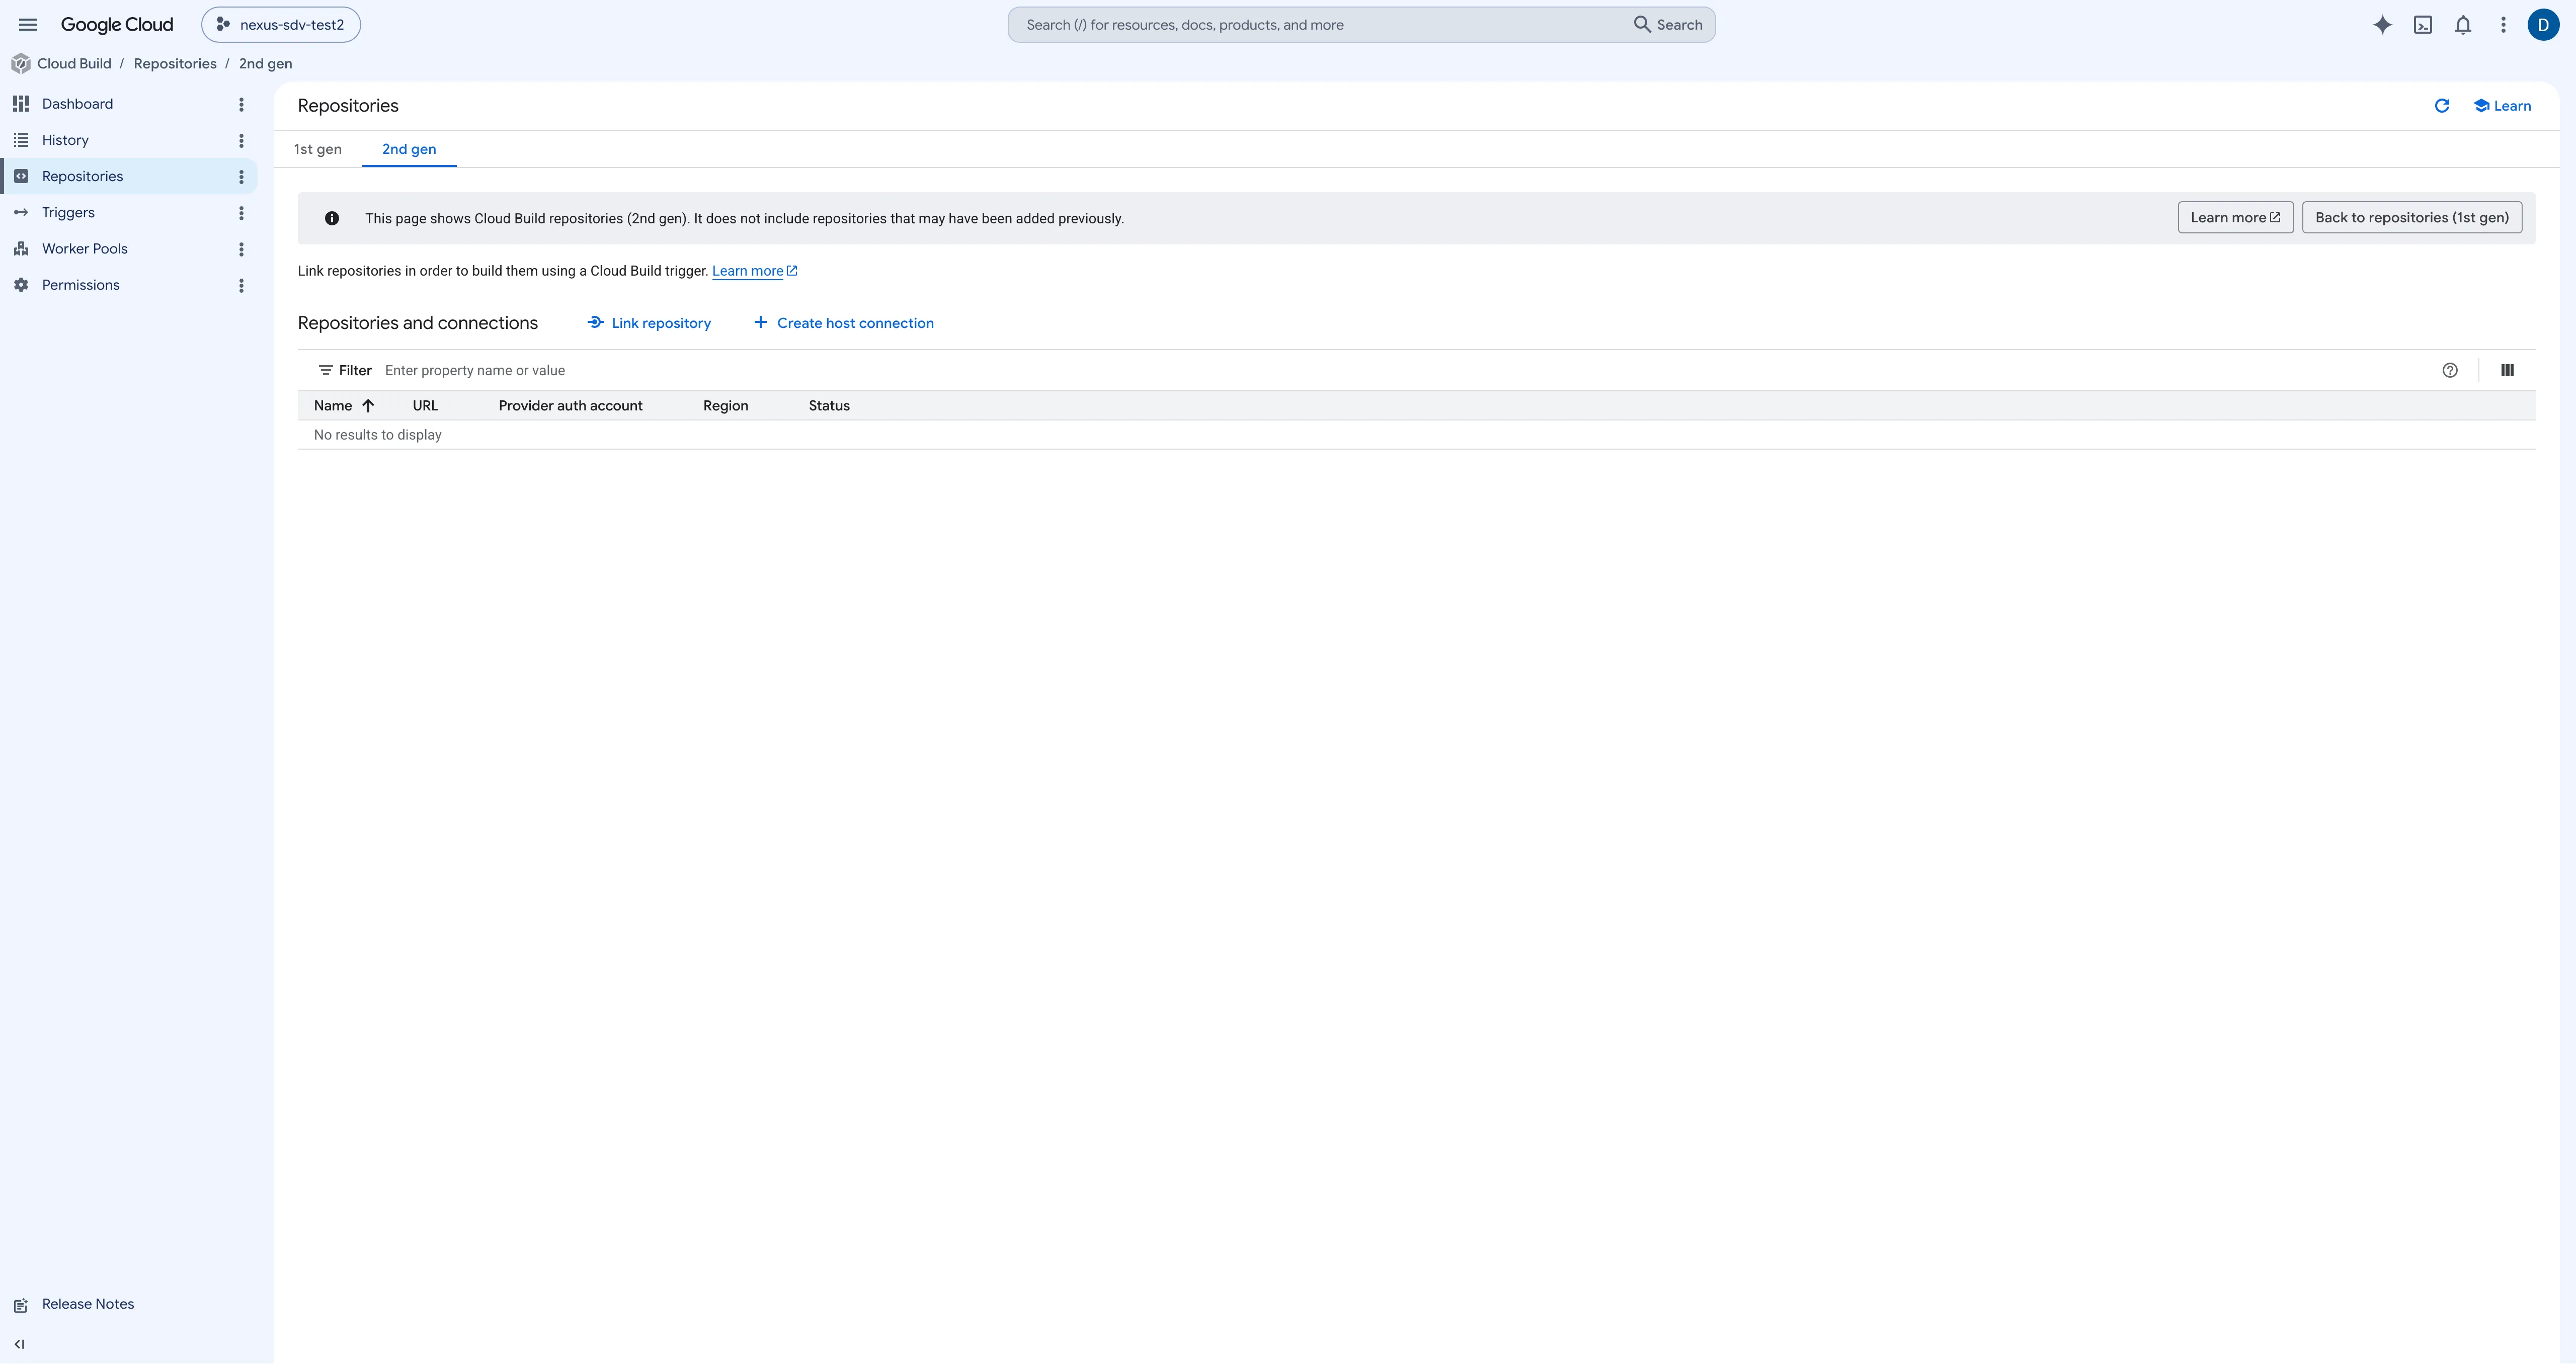
Task: Open the main navigation hamburger menu
Action: point(28,25)
